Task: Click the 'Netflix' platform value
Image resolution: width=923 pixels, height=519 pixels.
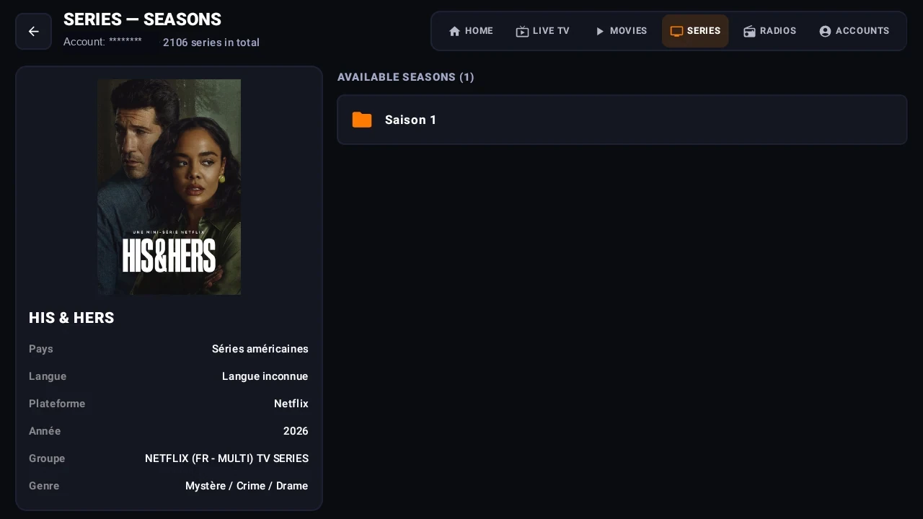Action: point(291,404)
